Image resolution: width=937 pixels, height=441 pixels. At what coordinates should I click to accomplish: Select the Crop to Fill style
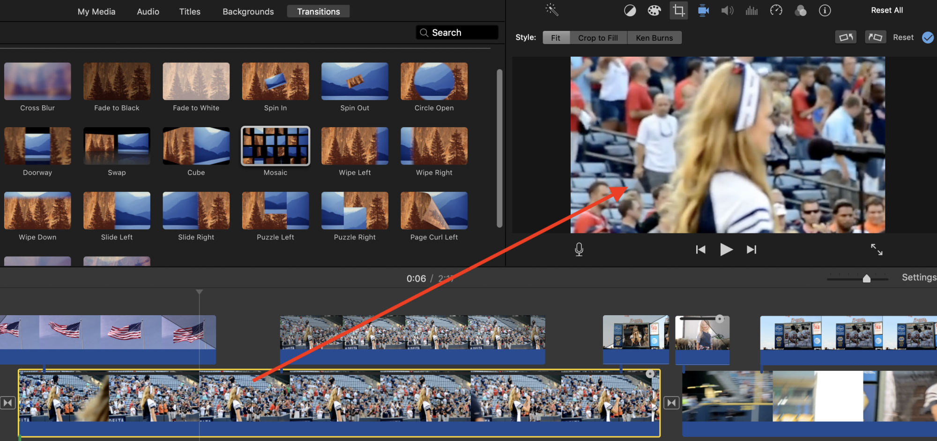[598, 37]
